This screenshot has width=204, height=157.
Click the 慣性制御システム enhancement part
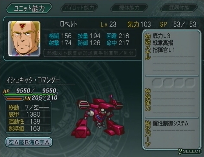coord(171,123)
